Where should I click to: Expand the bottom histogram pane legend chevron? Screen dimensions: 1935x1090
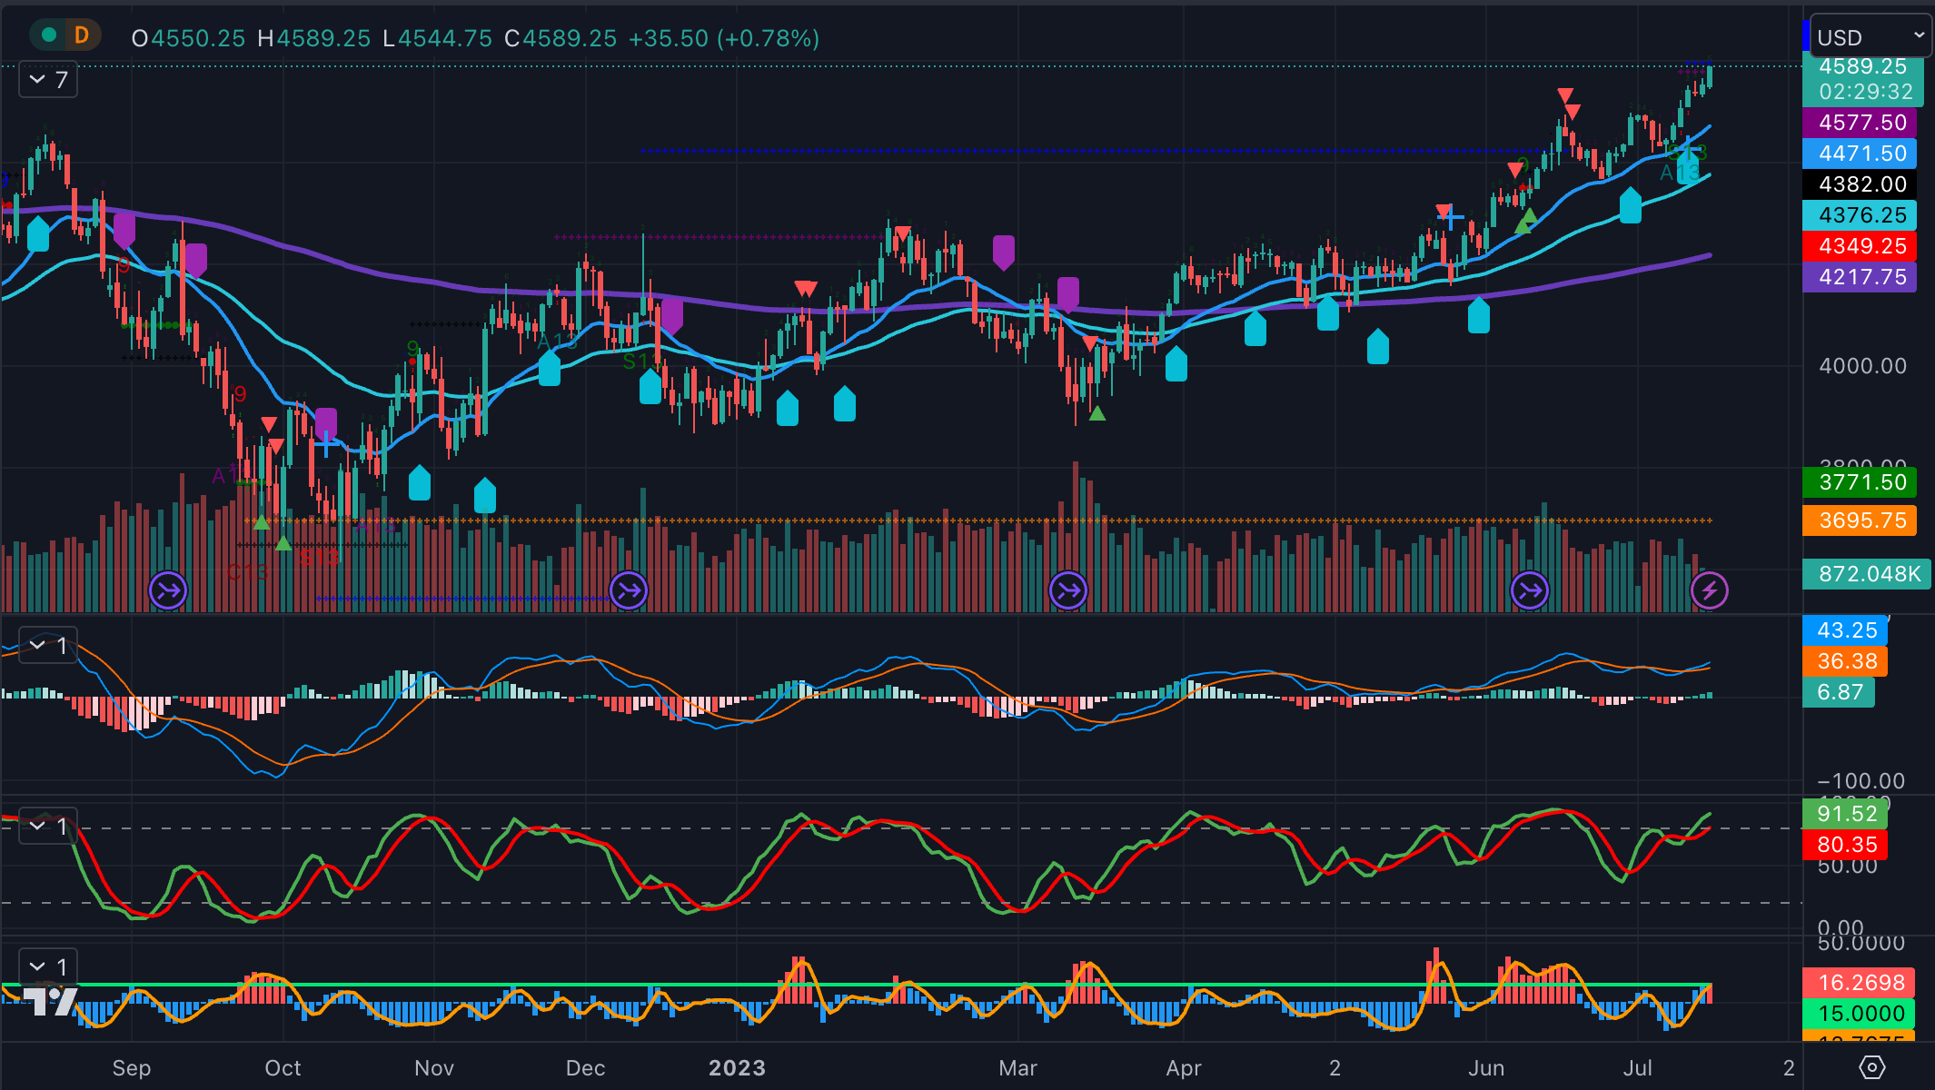coord(38,966)
